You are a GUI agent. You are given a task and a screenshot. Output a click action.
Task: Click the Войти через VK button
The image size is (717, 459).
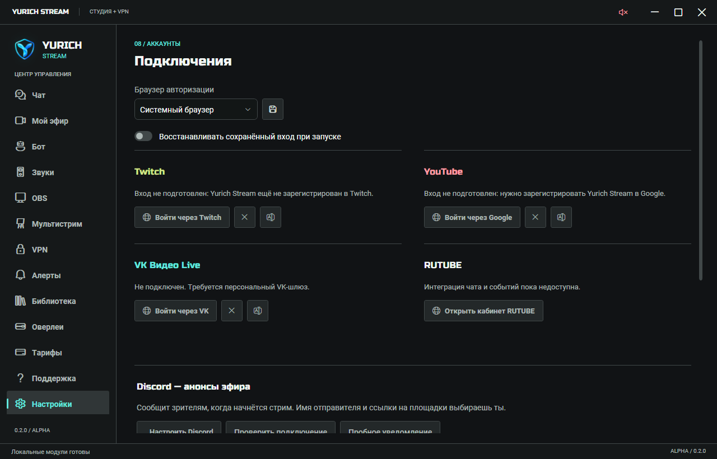175,311
